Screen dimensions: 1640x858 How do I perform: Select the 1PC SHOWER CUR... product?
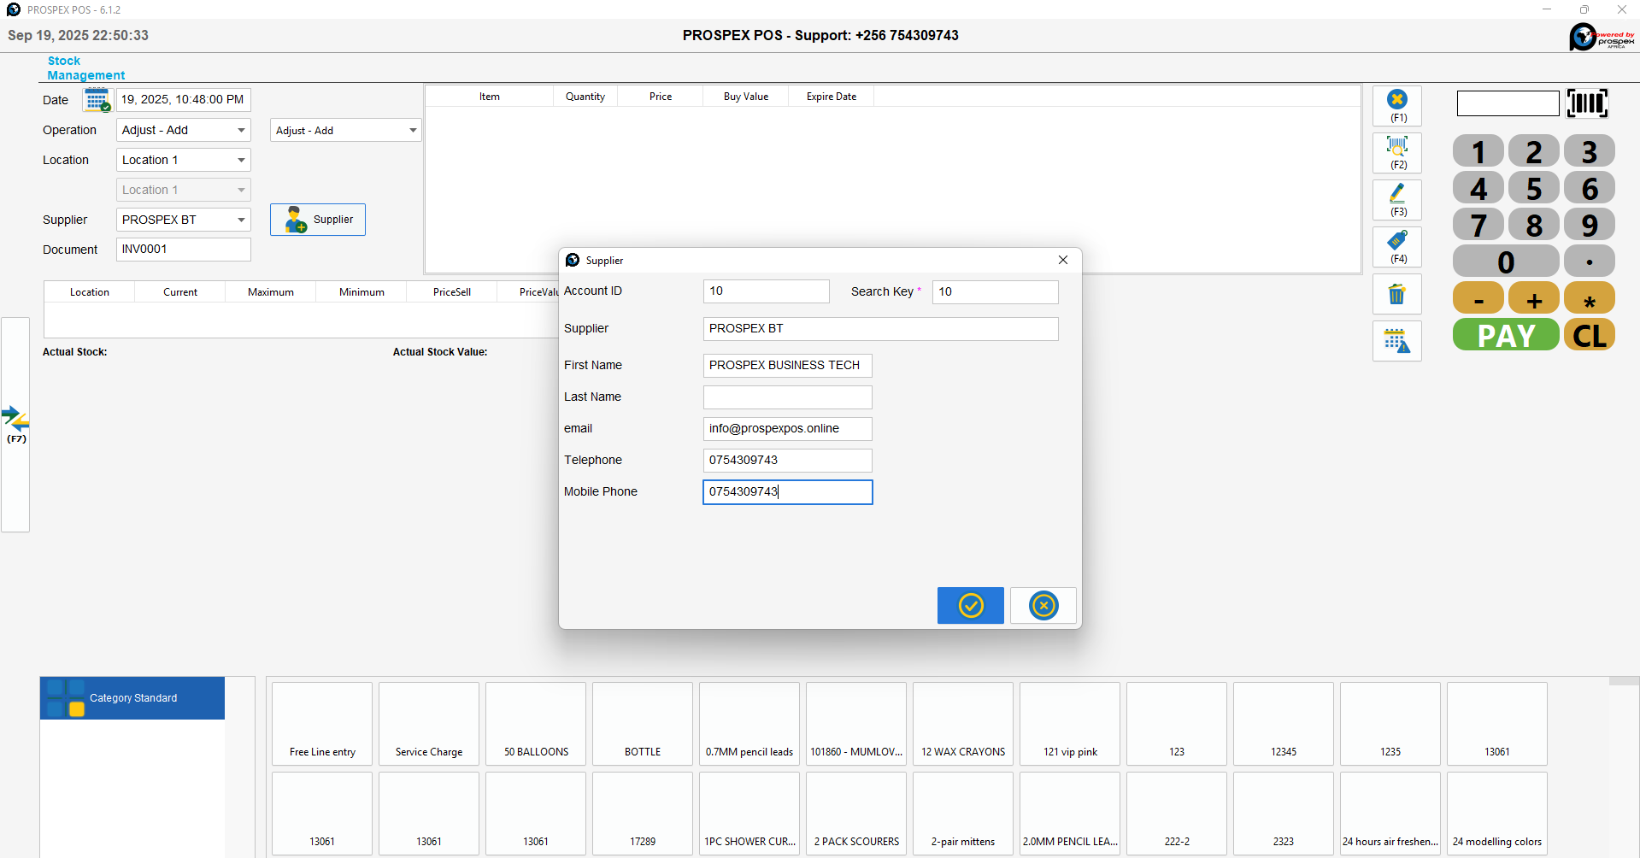click(x=749, y=814)
